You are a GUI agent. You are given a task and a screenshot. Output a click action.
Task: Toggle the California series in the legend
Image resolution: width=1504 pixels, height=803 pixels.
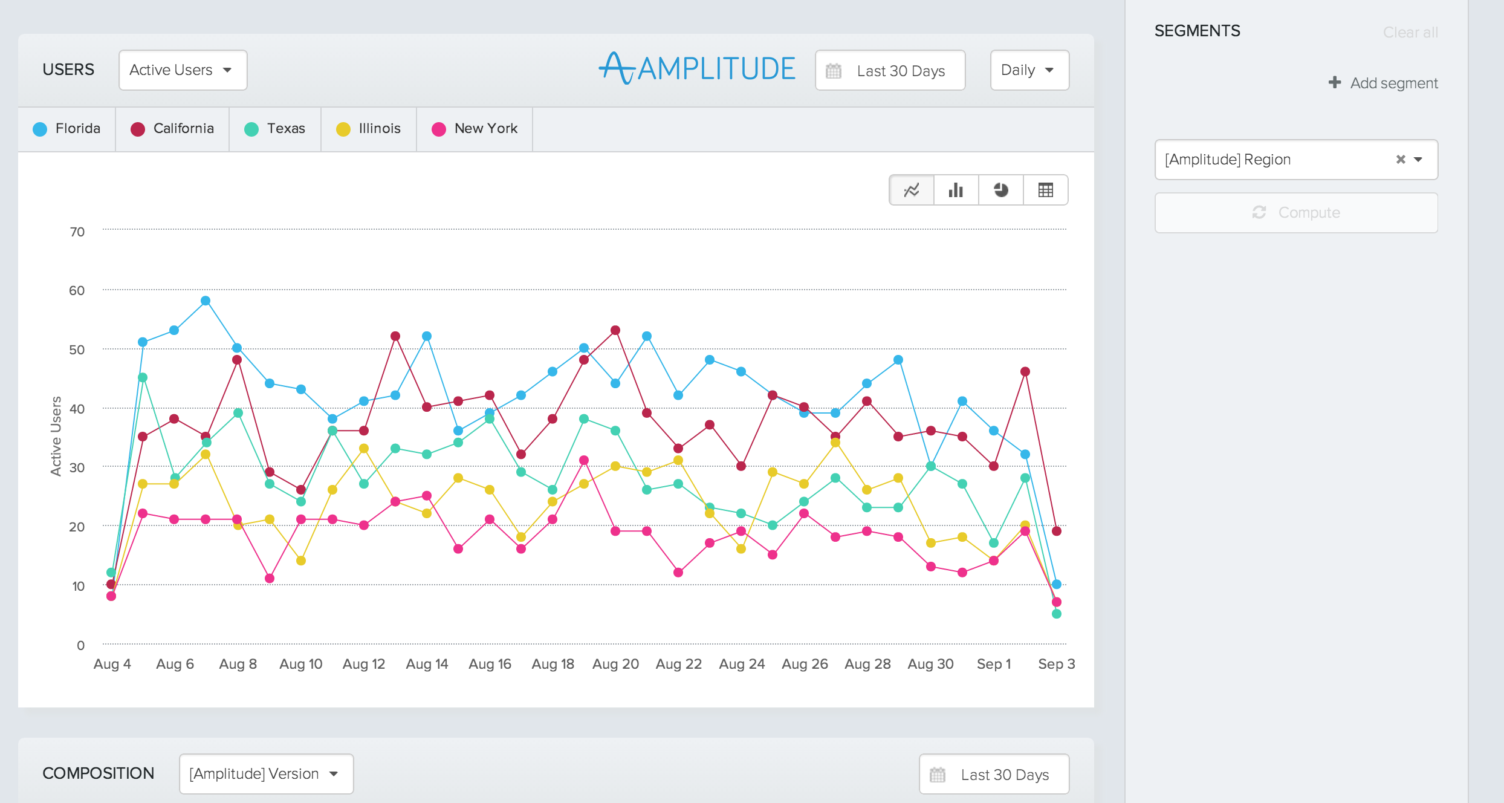point(173,129)
